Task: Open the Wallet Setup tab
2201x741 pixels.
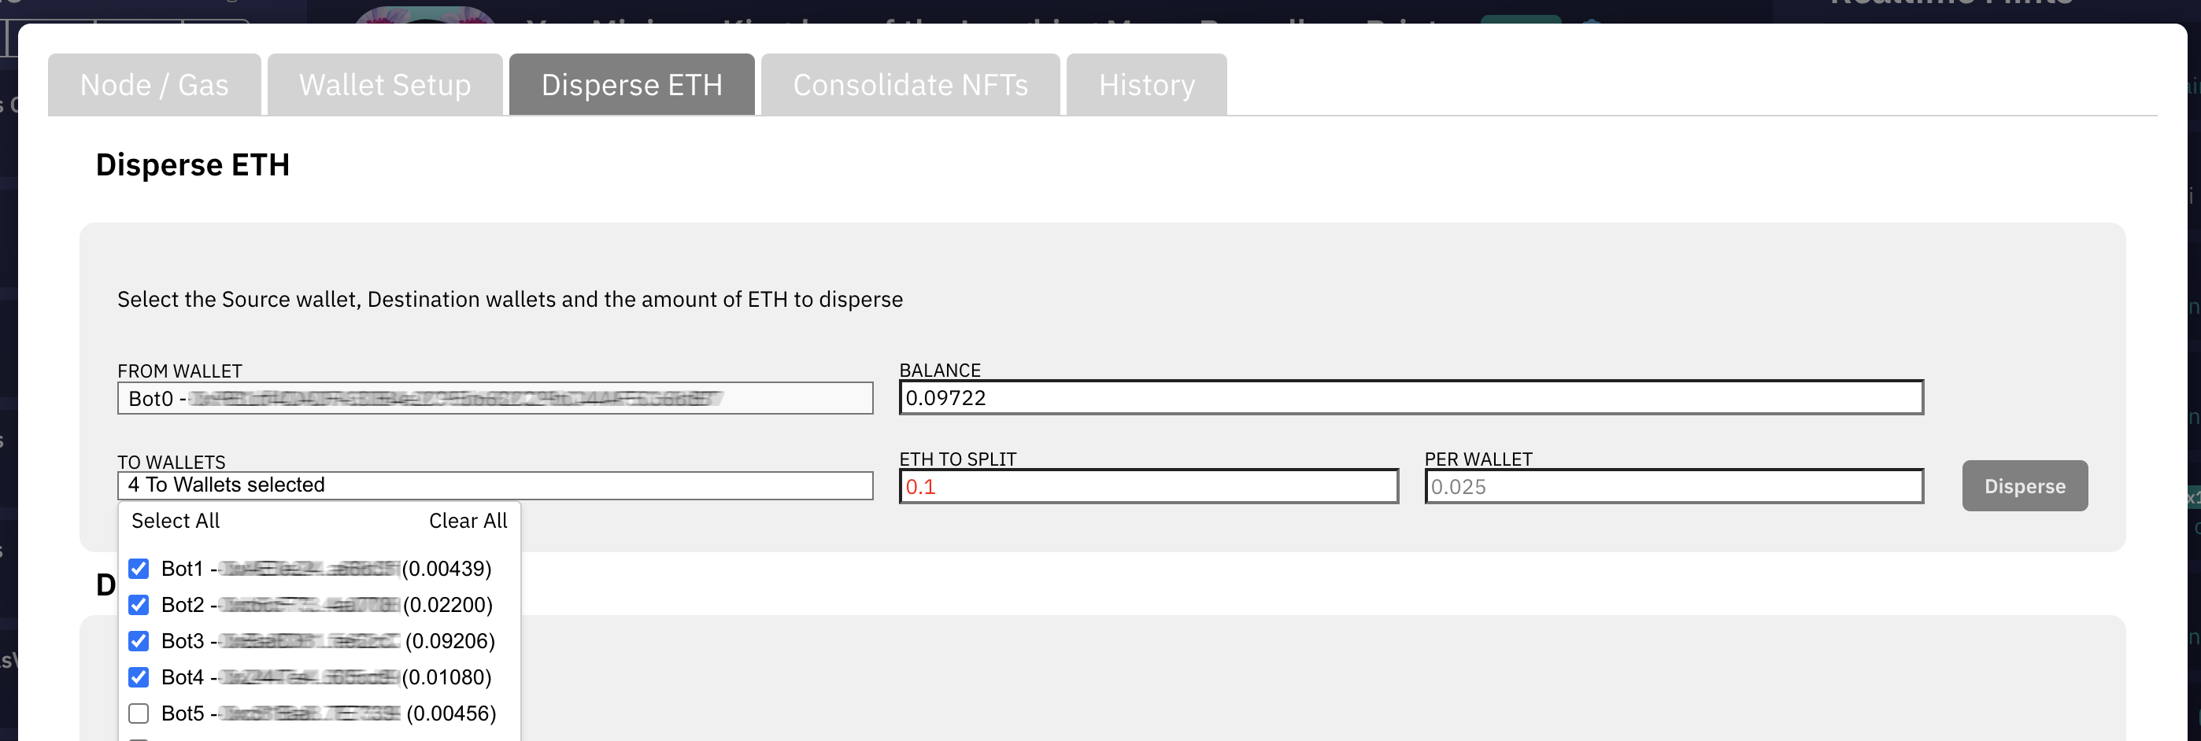Action: pos(384,86)
